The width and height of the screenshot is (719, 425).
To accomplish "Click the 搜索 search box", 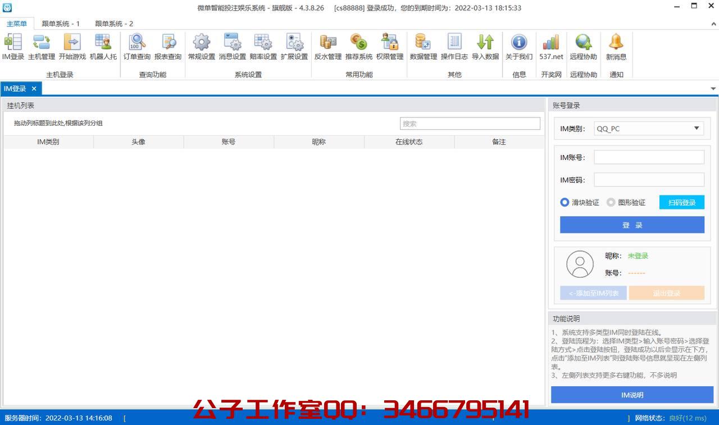I will click(x=470, y=124).
